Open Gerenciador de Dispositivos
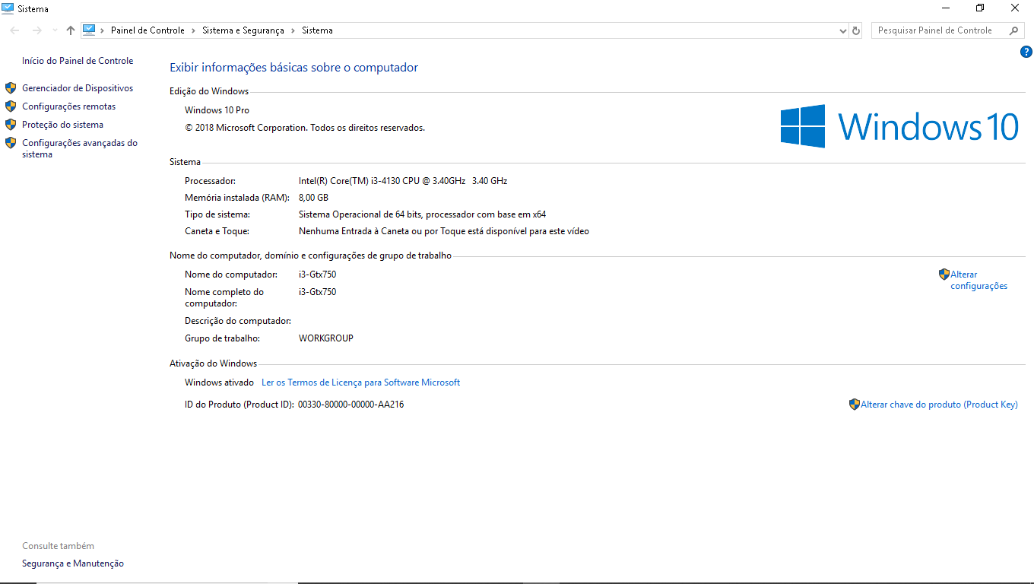Image resolution: width=1034 pixels, height=584 pixels. coord(78,88)
